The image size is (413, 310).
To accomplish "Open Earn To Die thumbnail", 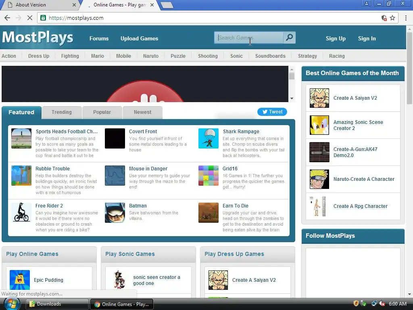I will pyautogui.click(x=209, y=213).
